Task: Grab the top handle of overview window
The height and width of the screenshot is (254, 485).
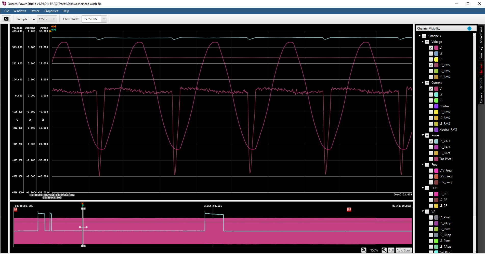Action: [83, 209]
